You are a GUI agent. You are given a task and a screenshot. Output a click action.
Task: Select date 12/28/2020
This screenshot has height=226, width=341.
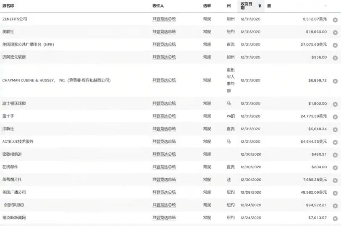tap(251, 193)
